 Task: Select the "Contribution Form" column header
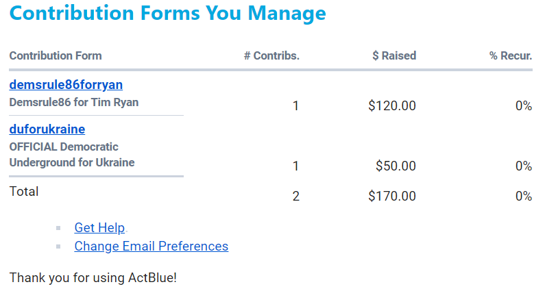click(56, 56)
